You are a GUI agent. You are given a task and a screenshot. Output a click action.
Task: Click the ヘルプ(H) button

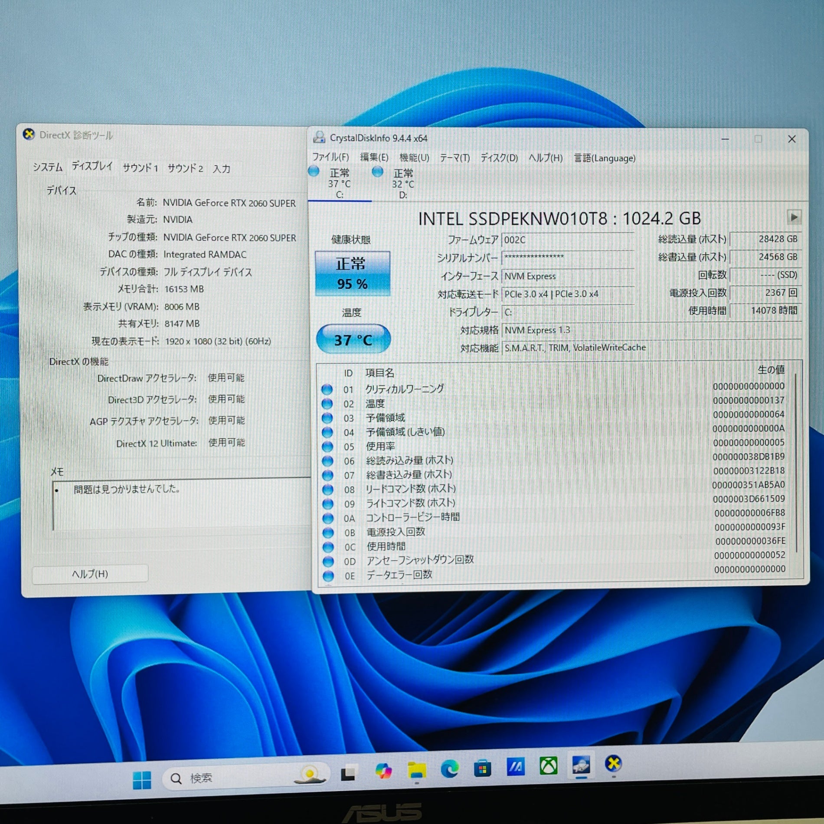click(x=90, y=574)
